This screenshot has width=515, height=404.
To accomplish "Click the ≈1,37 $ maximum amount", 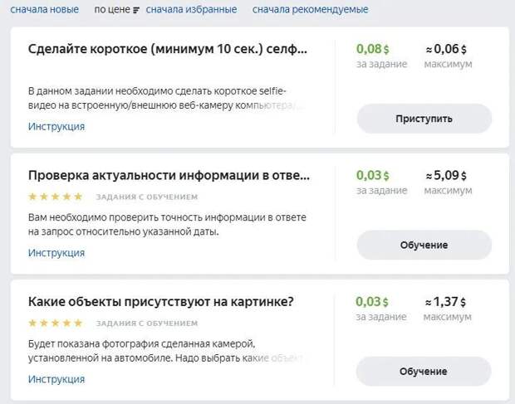I will 447,301.
